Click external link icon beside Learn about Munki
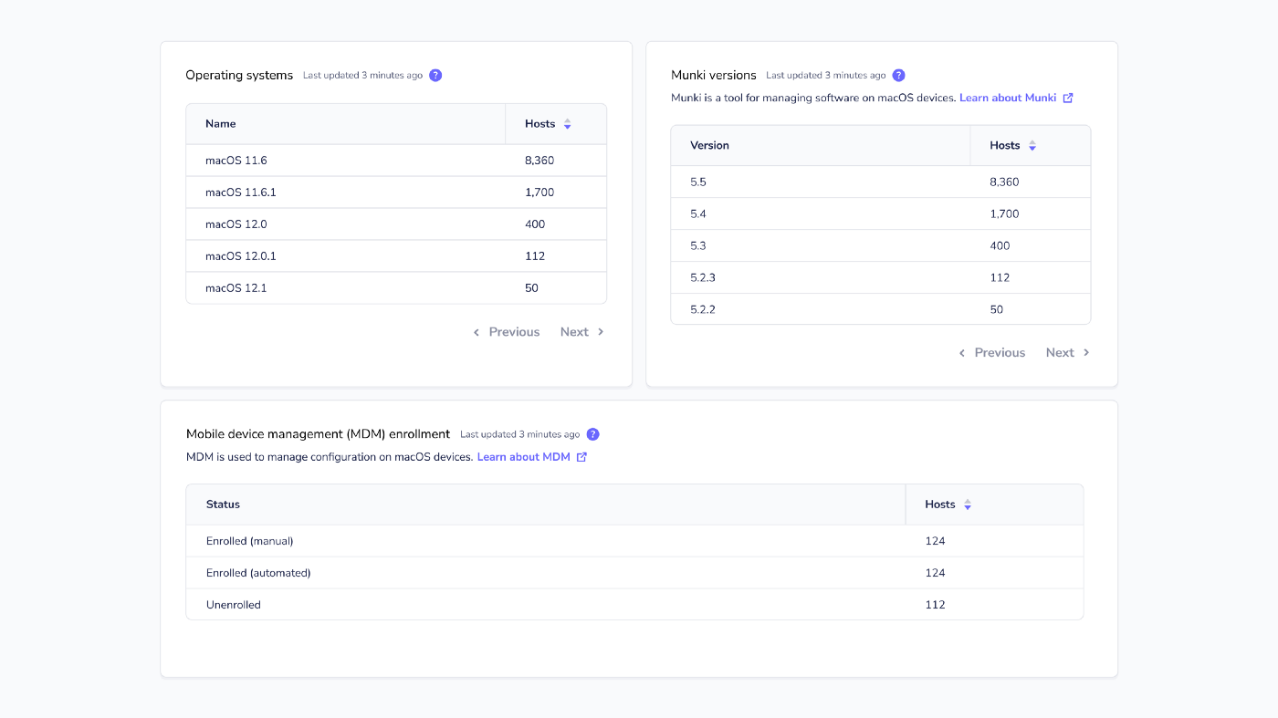Screen dimensions: 1278x718 pos(1068,98)
